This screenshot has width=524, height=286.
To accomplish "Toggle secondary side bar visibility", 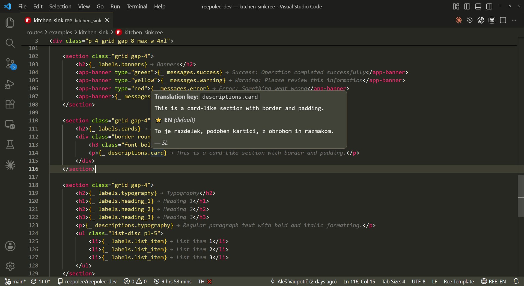I will 489,7.
